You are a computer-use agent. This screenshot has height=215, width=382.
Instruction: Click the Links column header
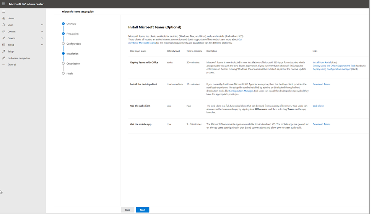tap(315, 51)
